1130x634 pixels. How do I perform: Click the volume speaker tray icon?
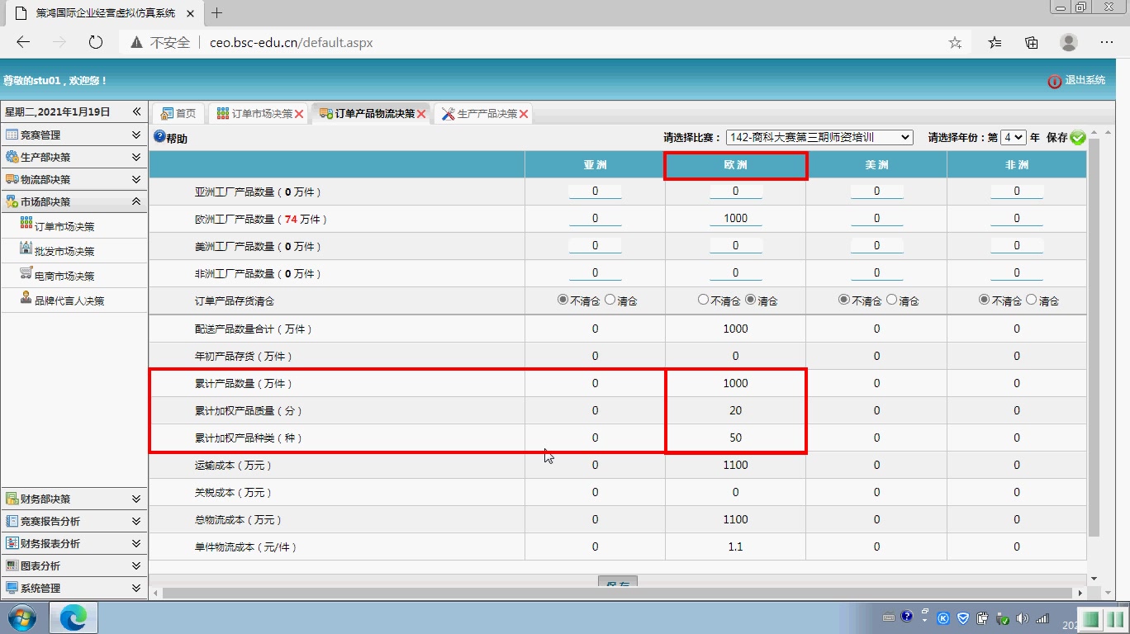click(1022, 618)
